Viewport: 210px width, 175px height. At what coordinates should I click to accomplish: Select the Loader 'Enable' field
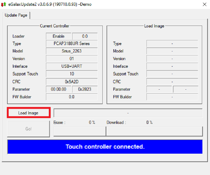[x=59, y=36]
